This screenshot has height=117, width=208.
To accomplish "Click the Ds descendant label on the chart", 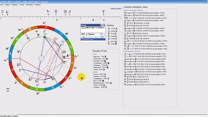I will (77, 56).
